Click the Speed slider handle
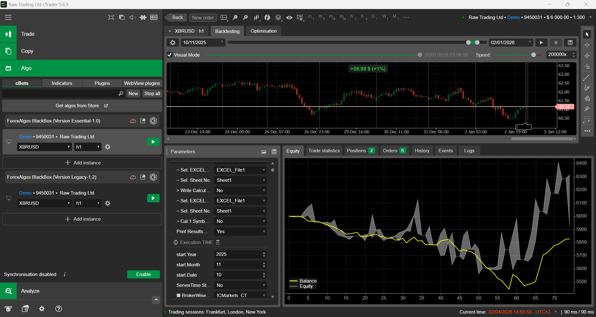The image size is (596, 317). pyautogui.click(x=533, y=55)
